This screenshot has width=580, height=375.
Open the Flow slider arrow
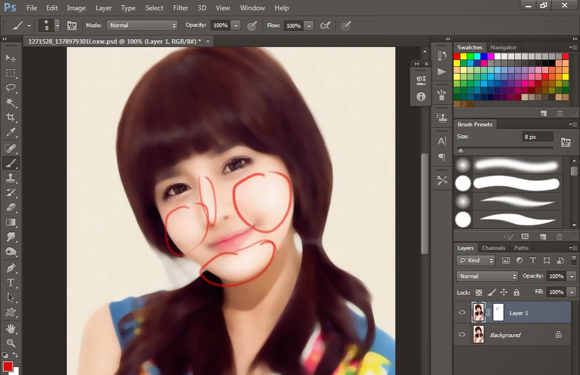pyautogui.click(x=309, y=25)
